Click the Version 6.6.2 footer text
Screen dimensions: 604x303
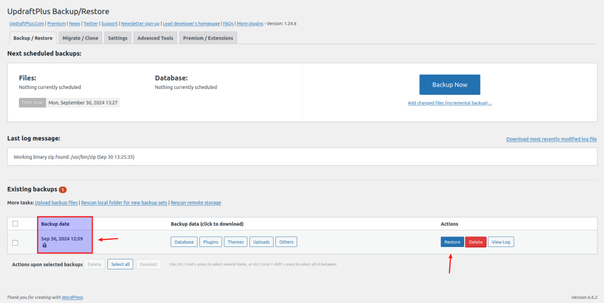click(585, 297)
